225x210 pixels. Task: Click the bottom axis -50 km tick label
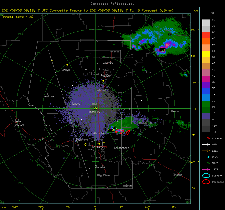click(x=68, y=207)
